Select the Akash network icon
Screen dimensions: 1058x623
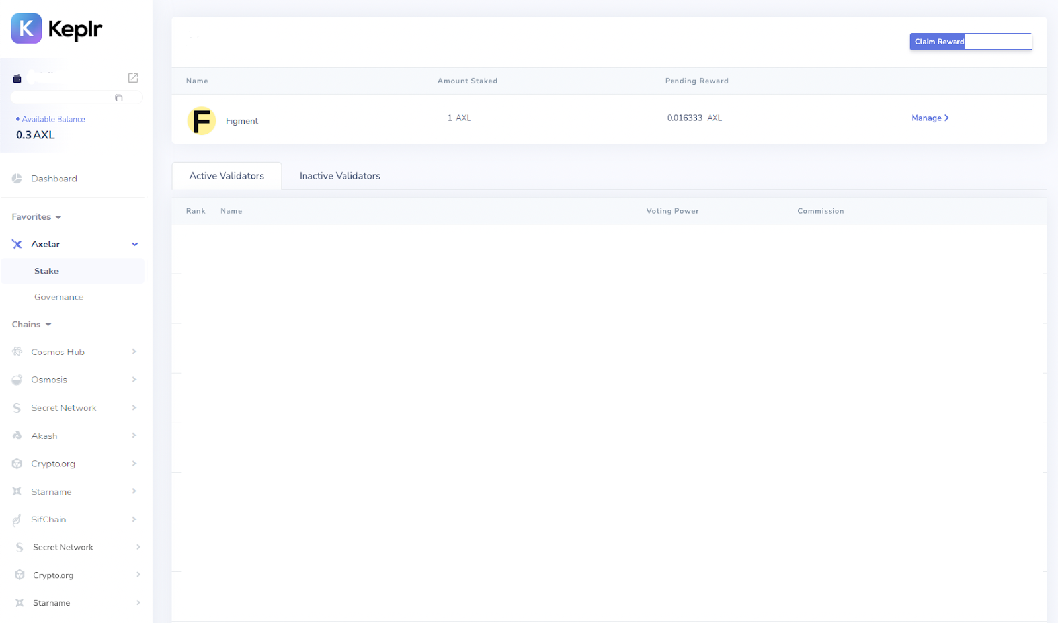tap(17, 435)
